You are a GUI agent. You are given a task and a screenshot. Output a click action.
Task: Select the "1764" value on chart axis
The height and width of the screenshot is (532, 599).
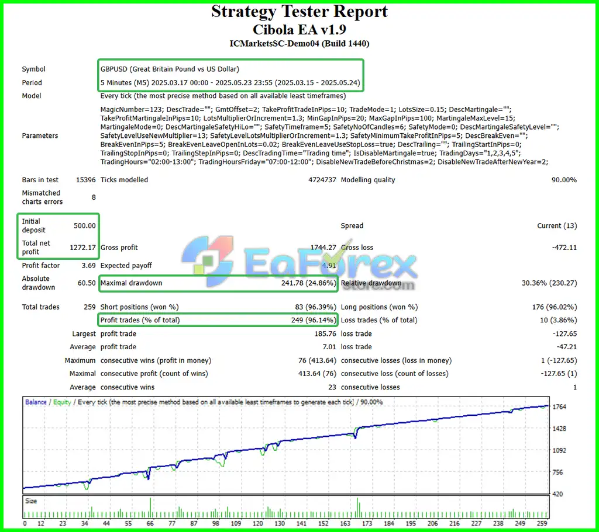(559, 406)
